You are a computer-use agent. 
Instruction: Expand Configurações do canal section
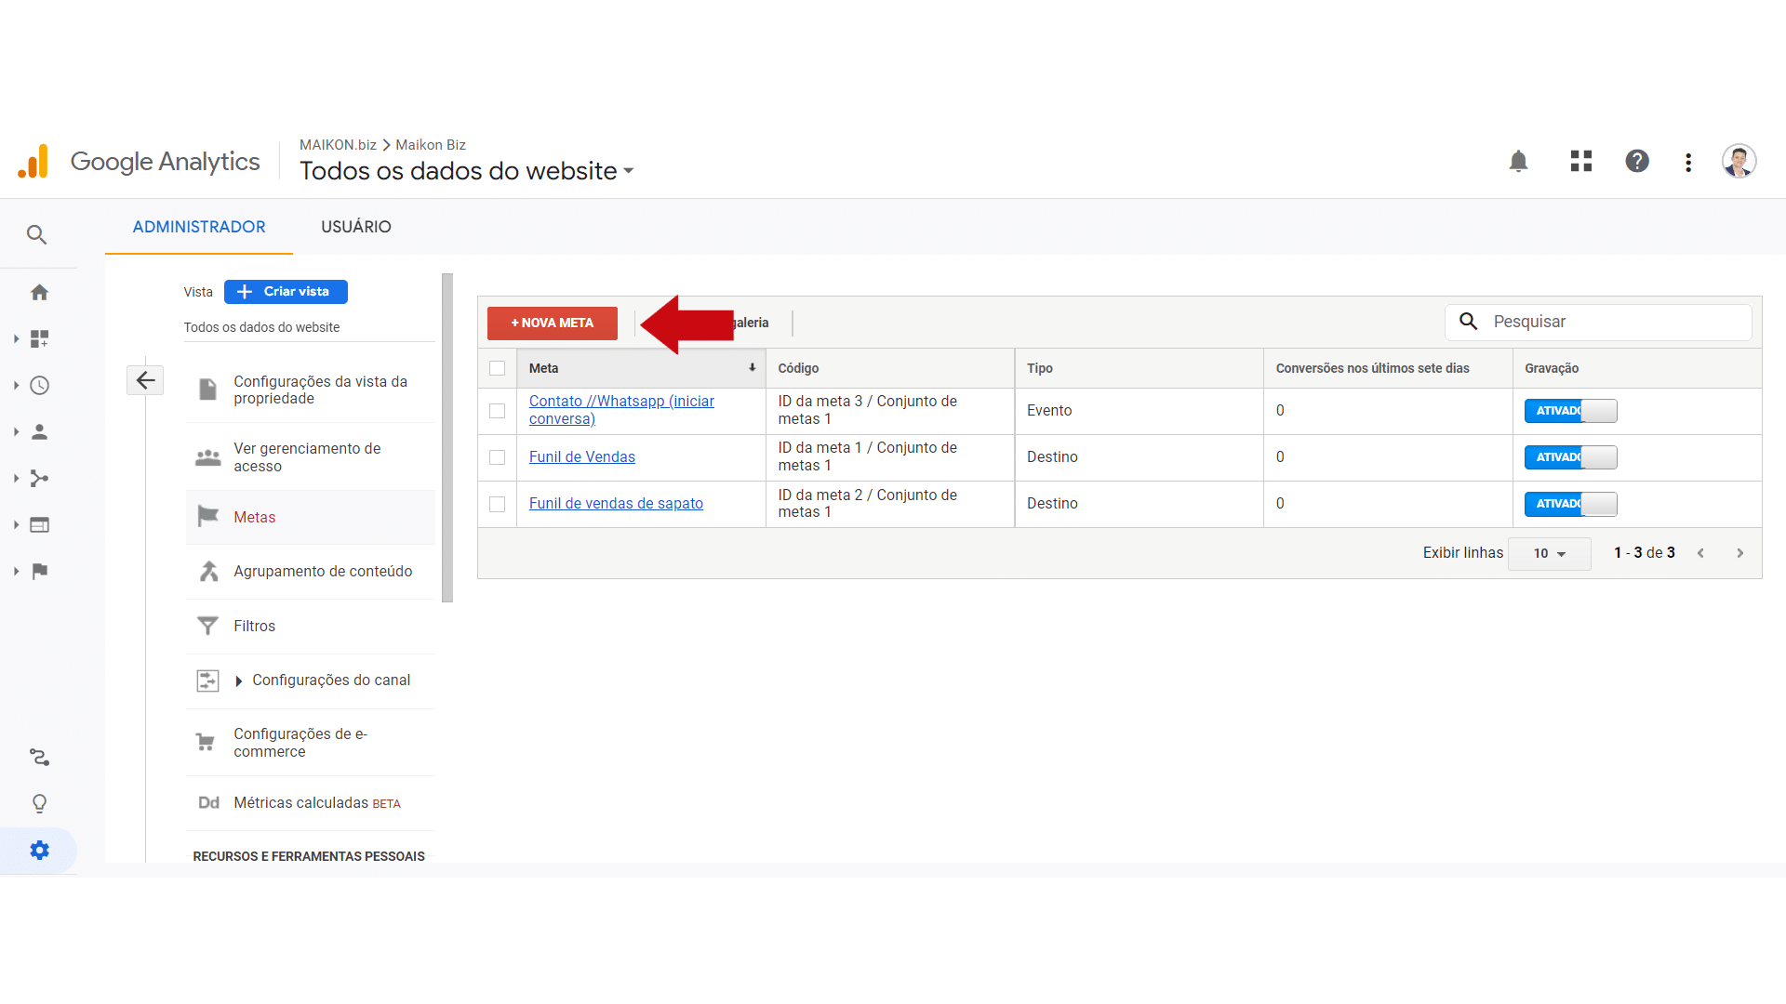click(239, 680)
